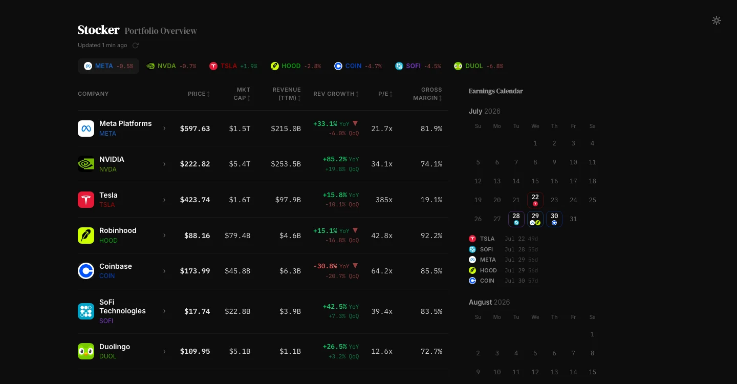This screenshot has width=737, height=384.
Task: Click the Earnings Calendar heading
Action: 496,91
